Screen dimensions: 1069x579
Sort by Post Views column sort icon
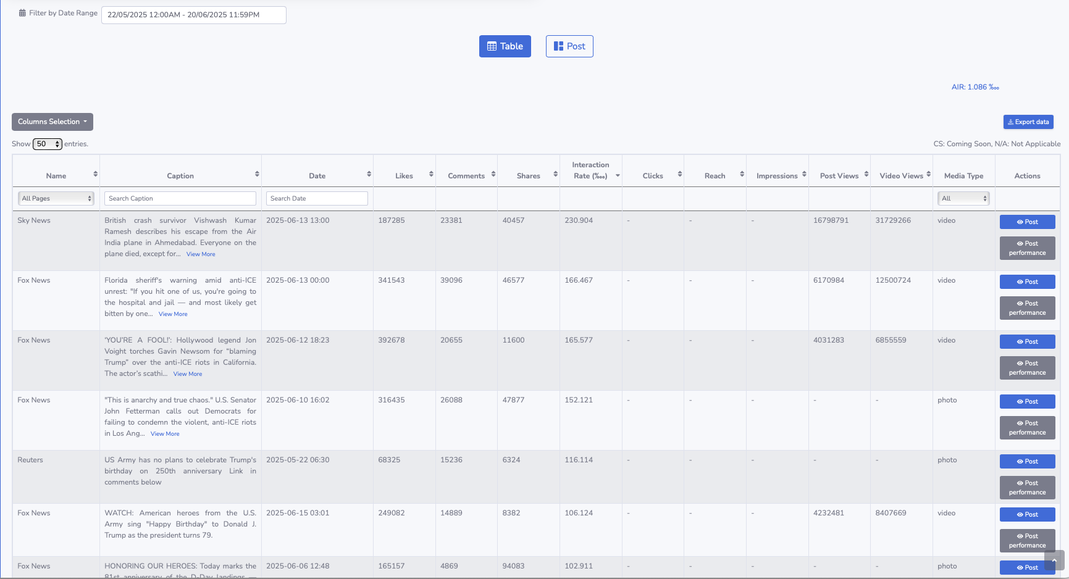click(x=866, y=174)
